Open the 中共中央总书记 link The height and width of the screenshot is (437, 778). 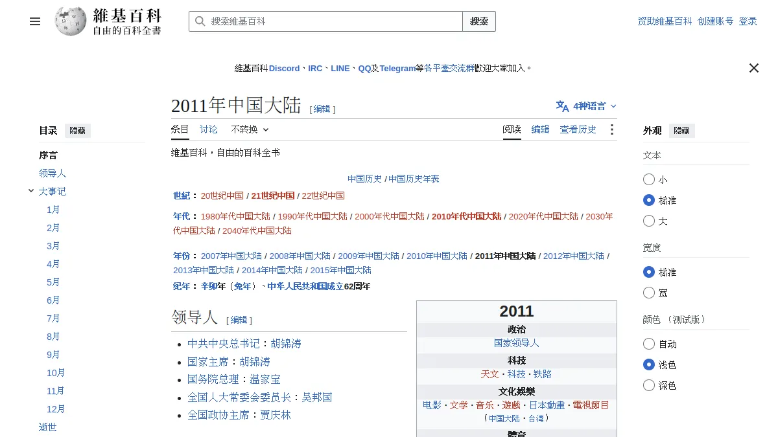point(224,343)
